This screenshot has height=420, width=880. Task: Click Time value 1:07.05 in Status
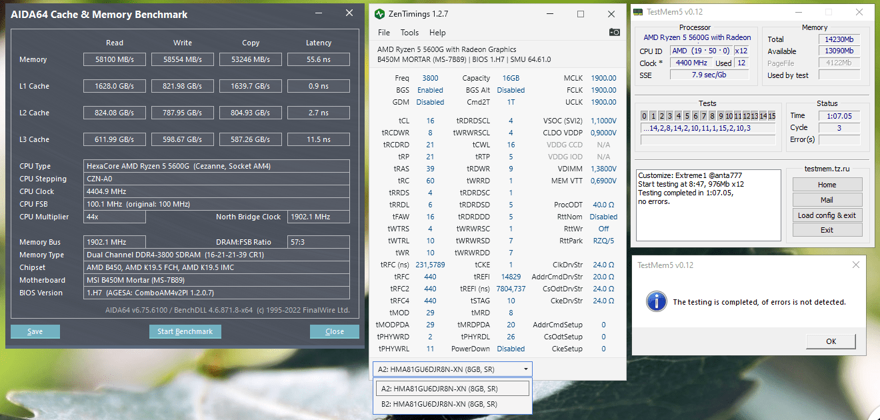pos(839,116)
